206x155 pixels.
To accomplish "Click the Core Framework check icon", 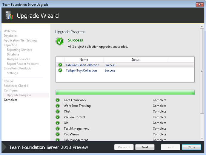I will pyautogui.click(x=58, y=100).
